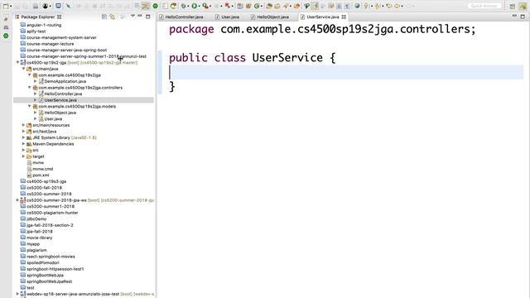530x298 pixels.
Task: Click the Open Perspective icon
Action: (513, 6)
